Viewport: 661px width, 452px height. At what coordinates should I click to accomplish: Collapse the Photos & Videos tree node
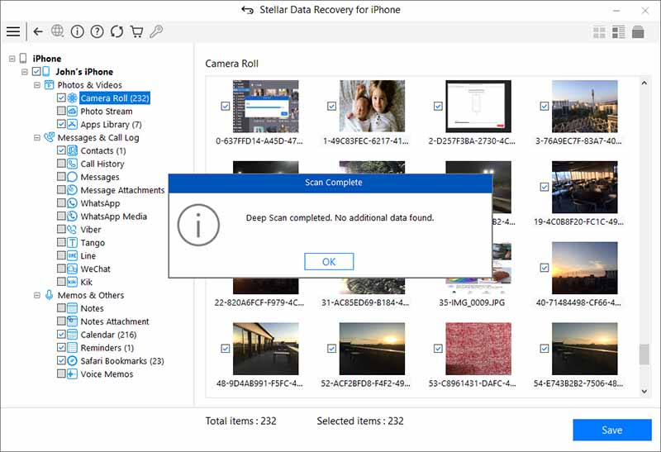pos(37,85)
